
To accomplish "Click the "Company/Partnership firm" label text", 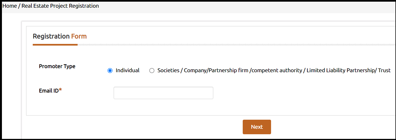I will (x=216, y=70).
